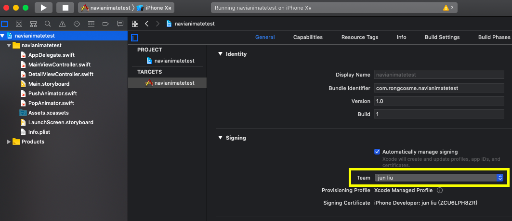The height and width of the screenshot is (221, 512).
Task: Open the source control navigator icon
Action: (x=19, y=24)
